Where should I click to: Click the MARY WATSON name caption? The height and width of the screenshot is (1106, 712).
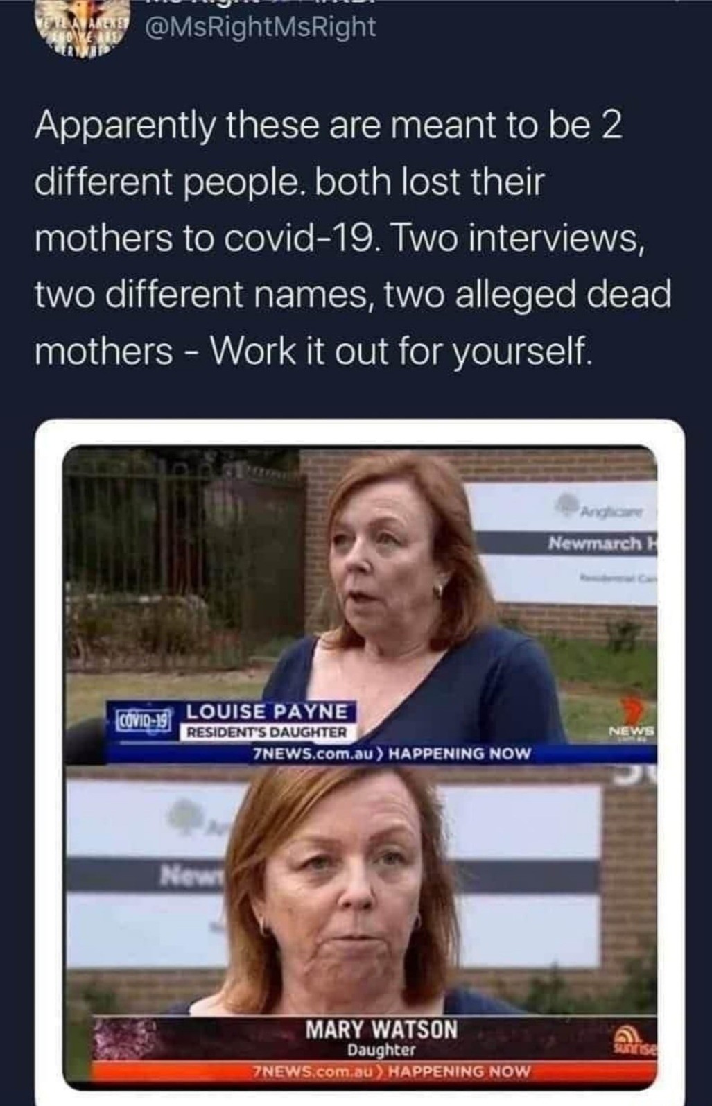[x=382, y=1030]
